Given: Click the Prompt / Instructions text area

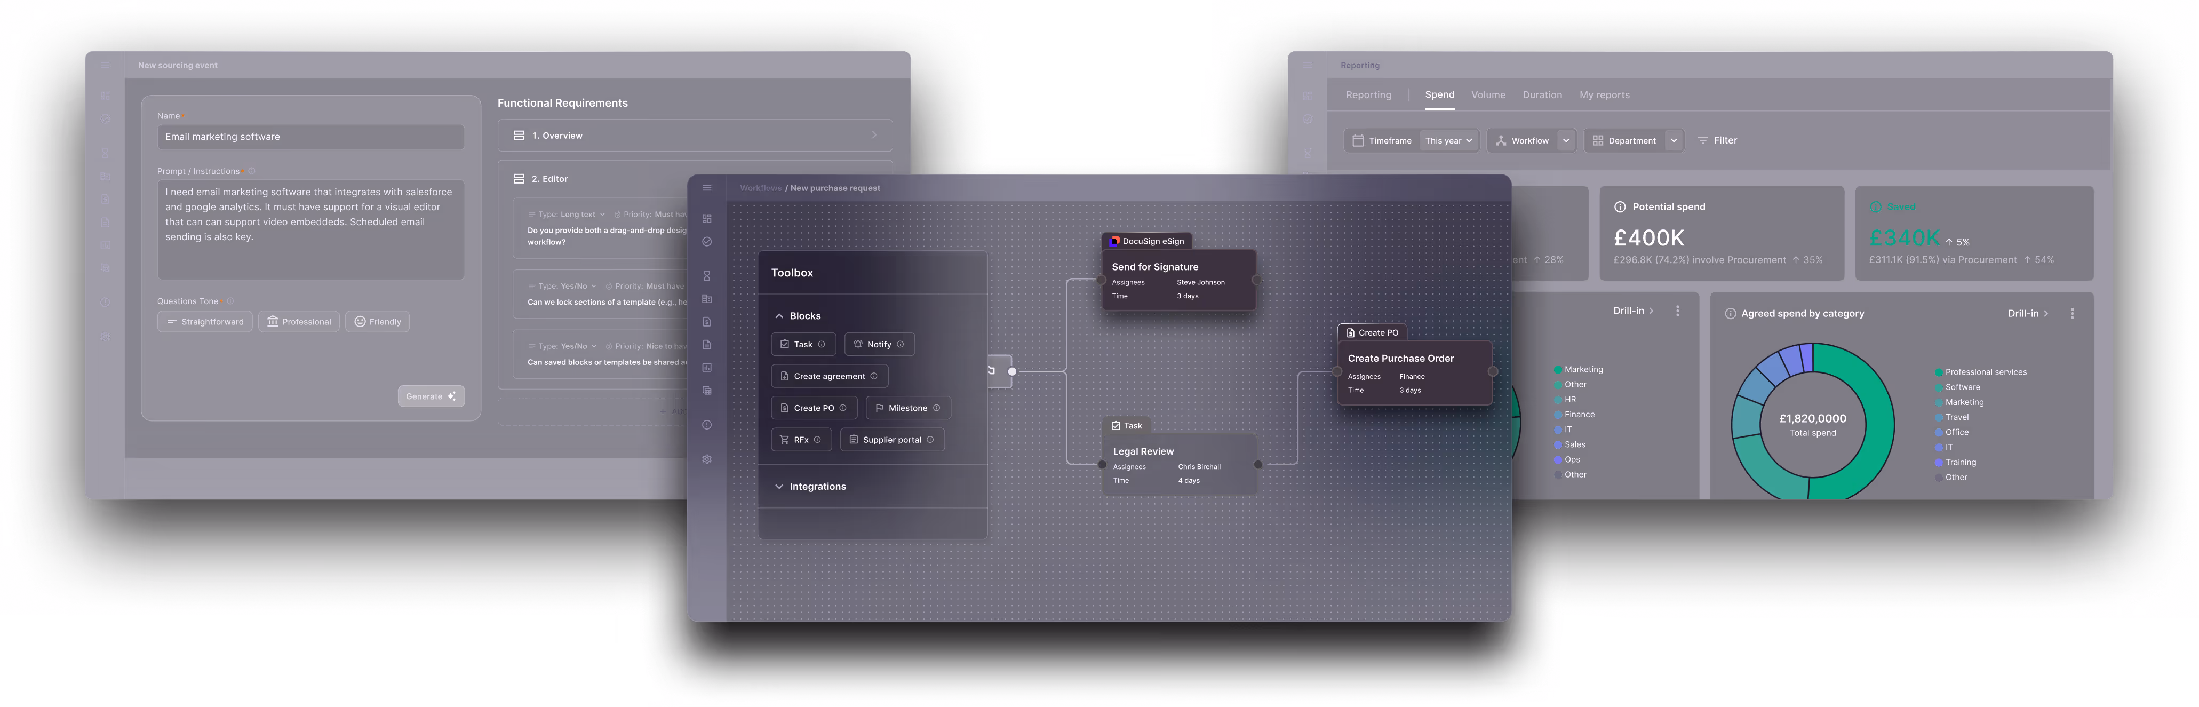Looking at the screenshot, I should [x=310, y=229].
